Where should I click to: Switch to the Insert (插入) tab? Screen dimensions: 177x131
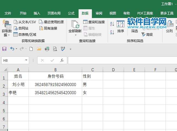[37, 13]
